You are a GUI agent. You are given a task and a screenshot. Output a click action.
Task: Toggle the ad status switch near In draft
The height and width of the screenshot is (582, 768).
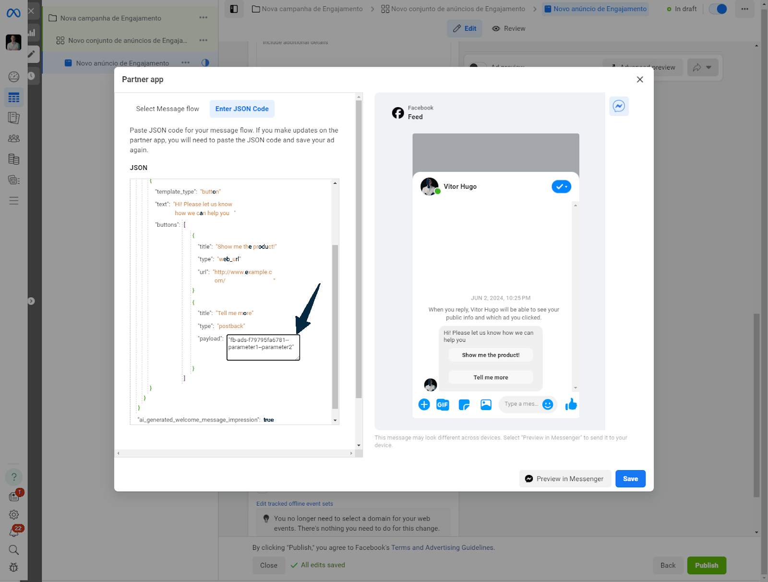coord(718,9)
